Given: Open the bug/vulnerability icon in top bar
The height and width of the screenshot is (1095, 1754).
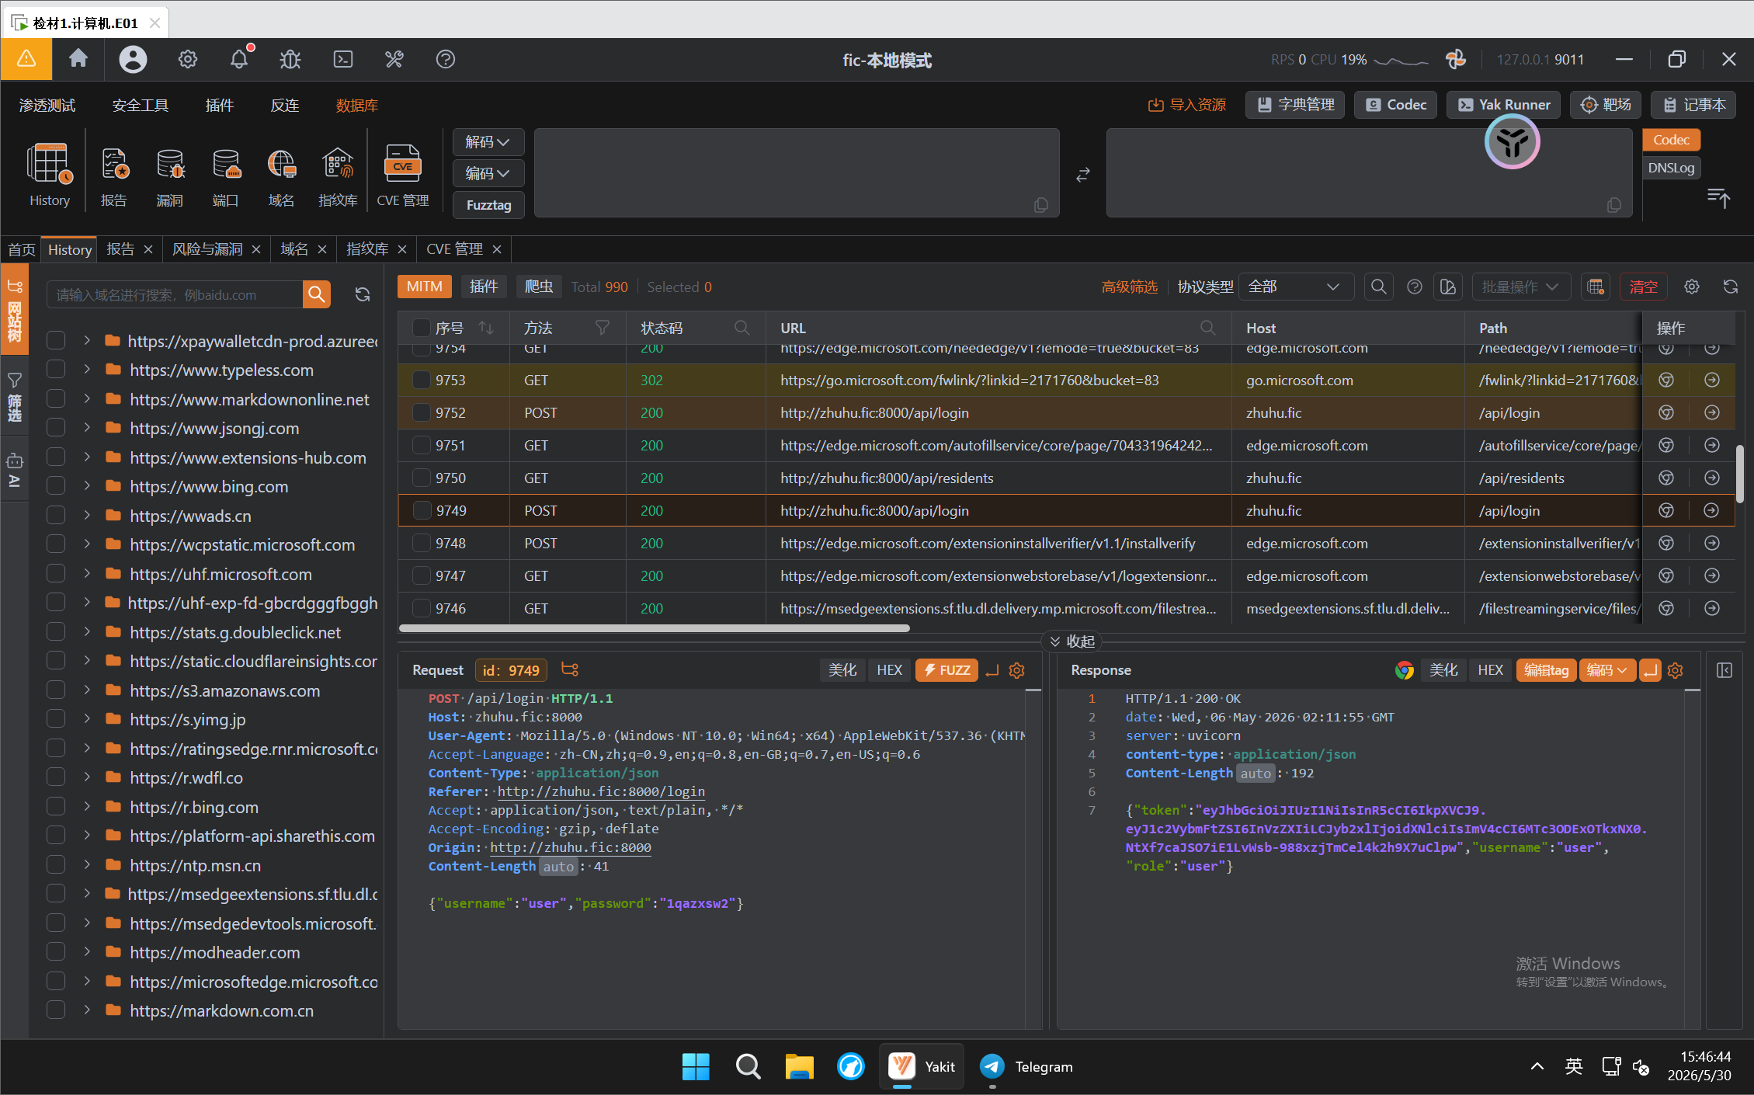Looking at the screenshot, I should coord(290,59).
